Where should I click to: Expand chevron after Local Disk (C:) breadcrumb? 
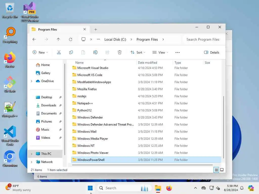pyautogui.click(x=131, y=40)
